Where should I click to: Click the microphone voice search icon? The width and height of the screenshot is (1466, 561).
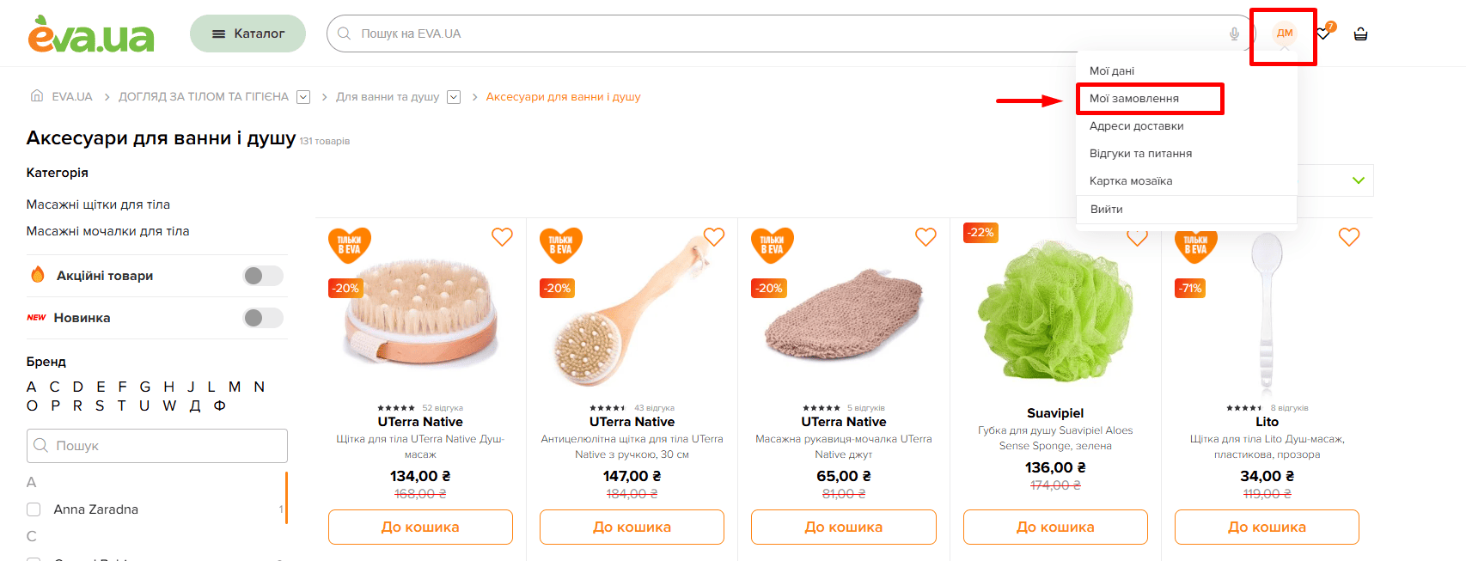[1234, 34]
